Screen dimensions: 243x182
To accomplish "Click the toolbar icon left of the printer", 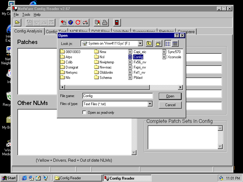I will (98, 22).
